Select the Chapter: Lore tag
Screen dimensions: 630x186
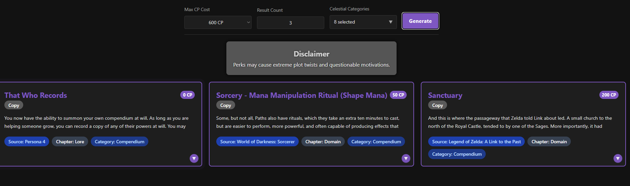[x=70, y=142]
